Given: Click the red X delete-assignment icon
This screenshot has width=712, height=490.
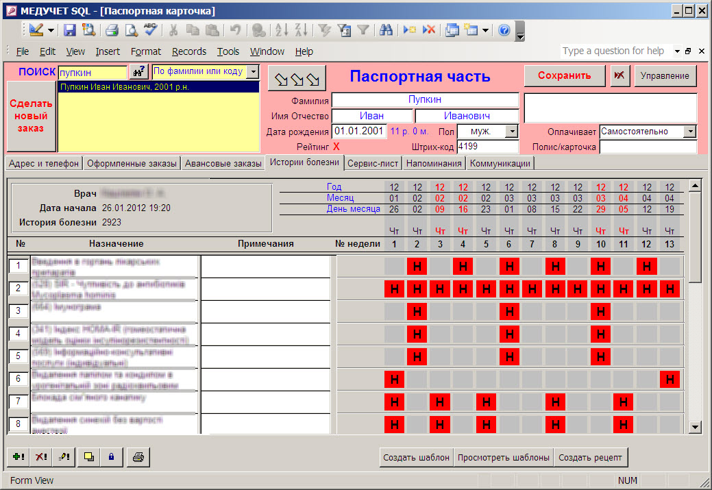Looking at the screenshot, I should click(x=41, y=457).
